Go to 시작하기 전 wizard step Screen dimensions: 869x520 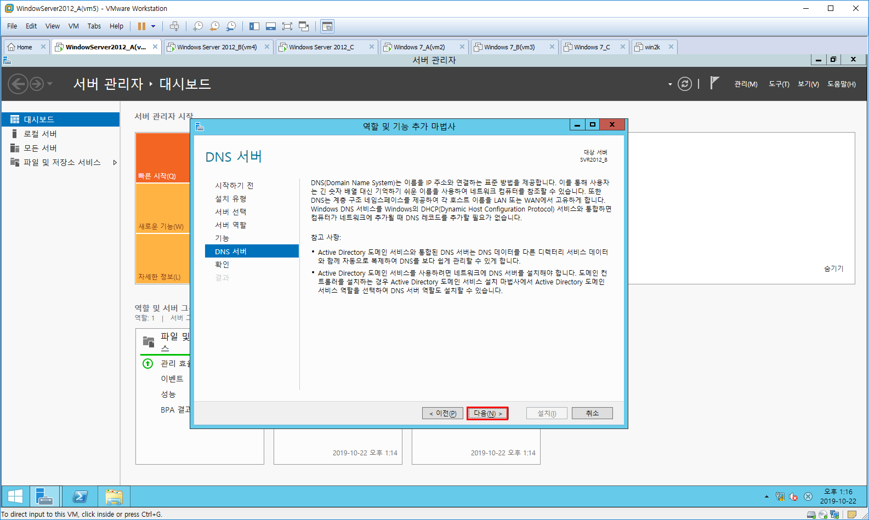coord(234,186)
